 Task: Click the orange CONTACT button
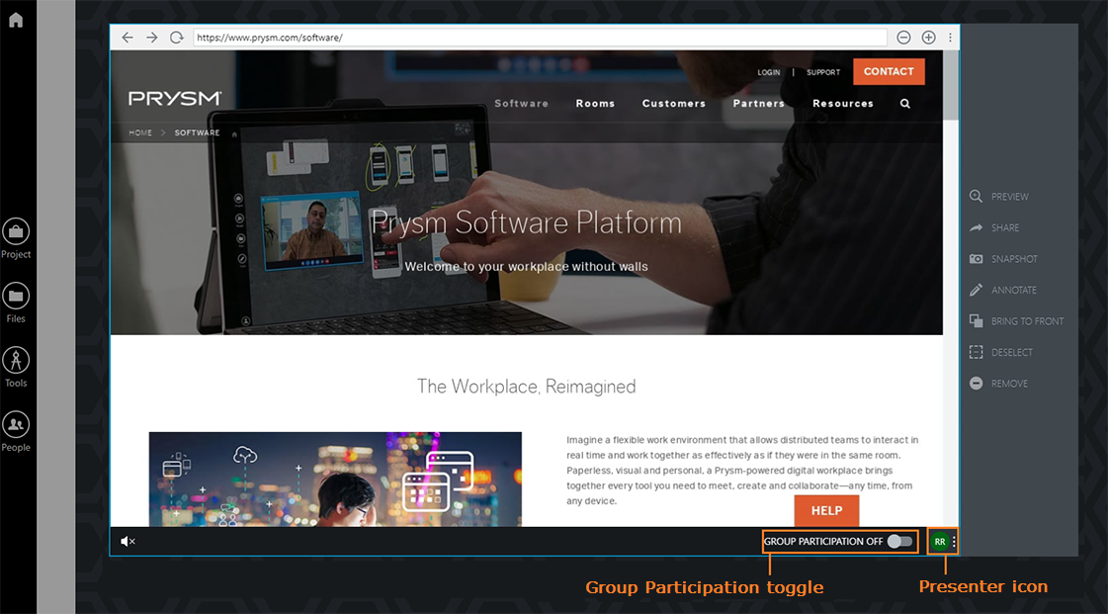pos(889,71)
